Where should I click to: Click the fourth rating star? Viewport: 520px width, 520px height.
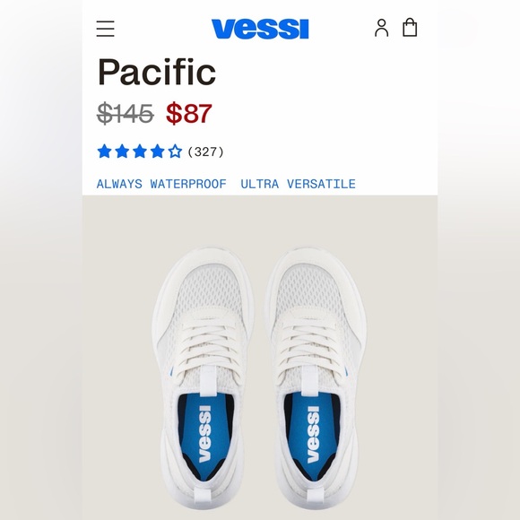tap(157, 152)
